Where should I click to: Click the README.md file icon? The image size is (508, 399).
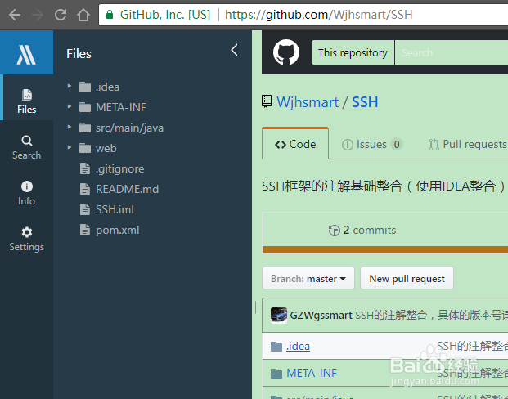tap(85, 189)
